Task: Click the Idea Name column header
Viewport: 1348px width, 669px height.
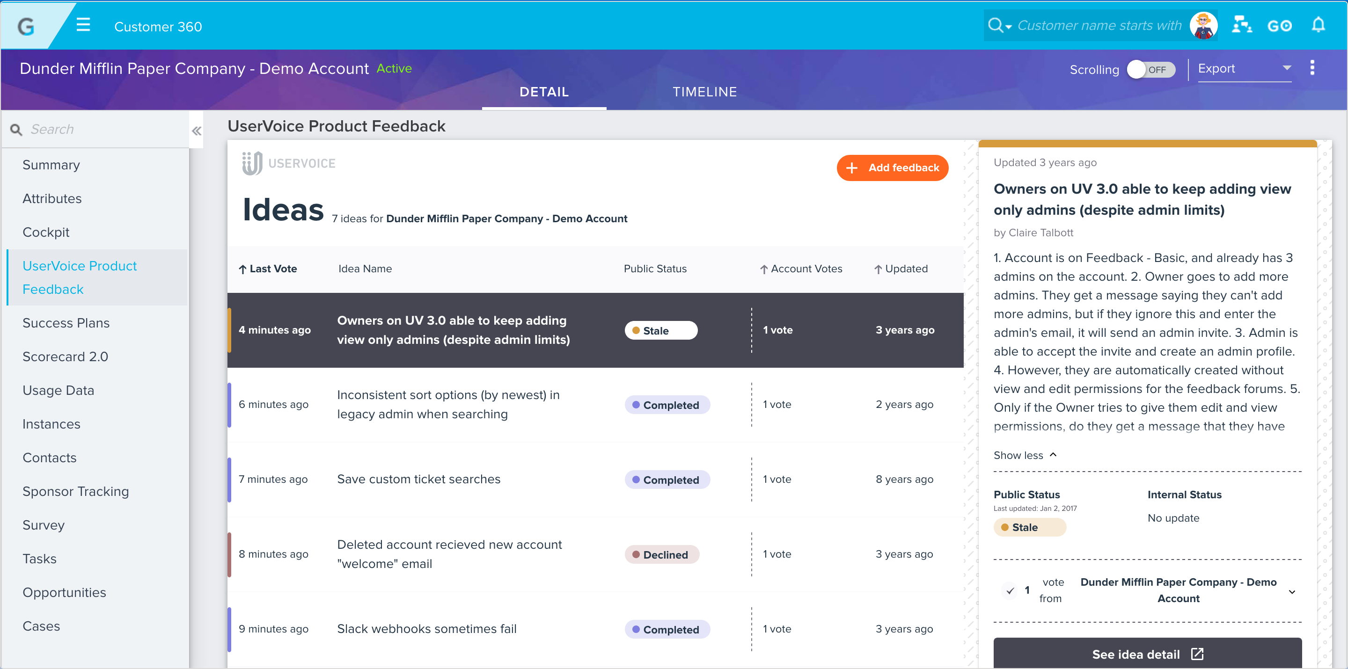Action: 365,269
